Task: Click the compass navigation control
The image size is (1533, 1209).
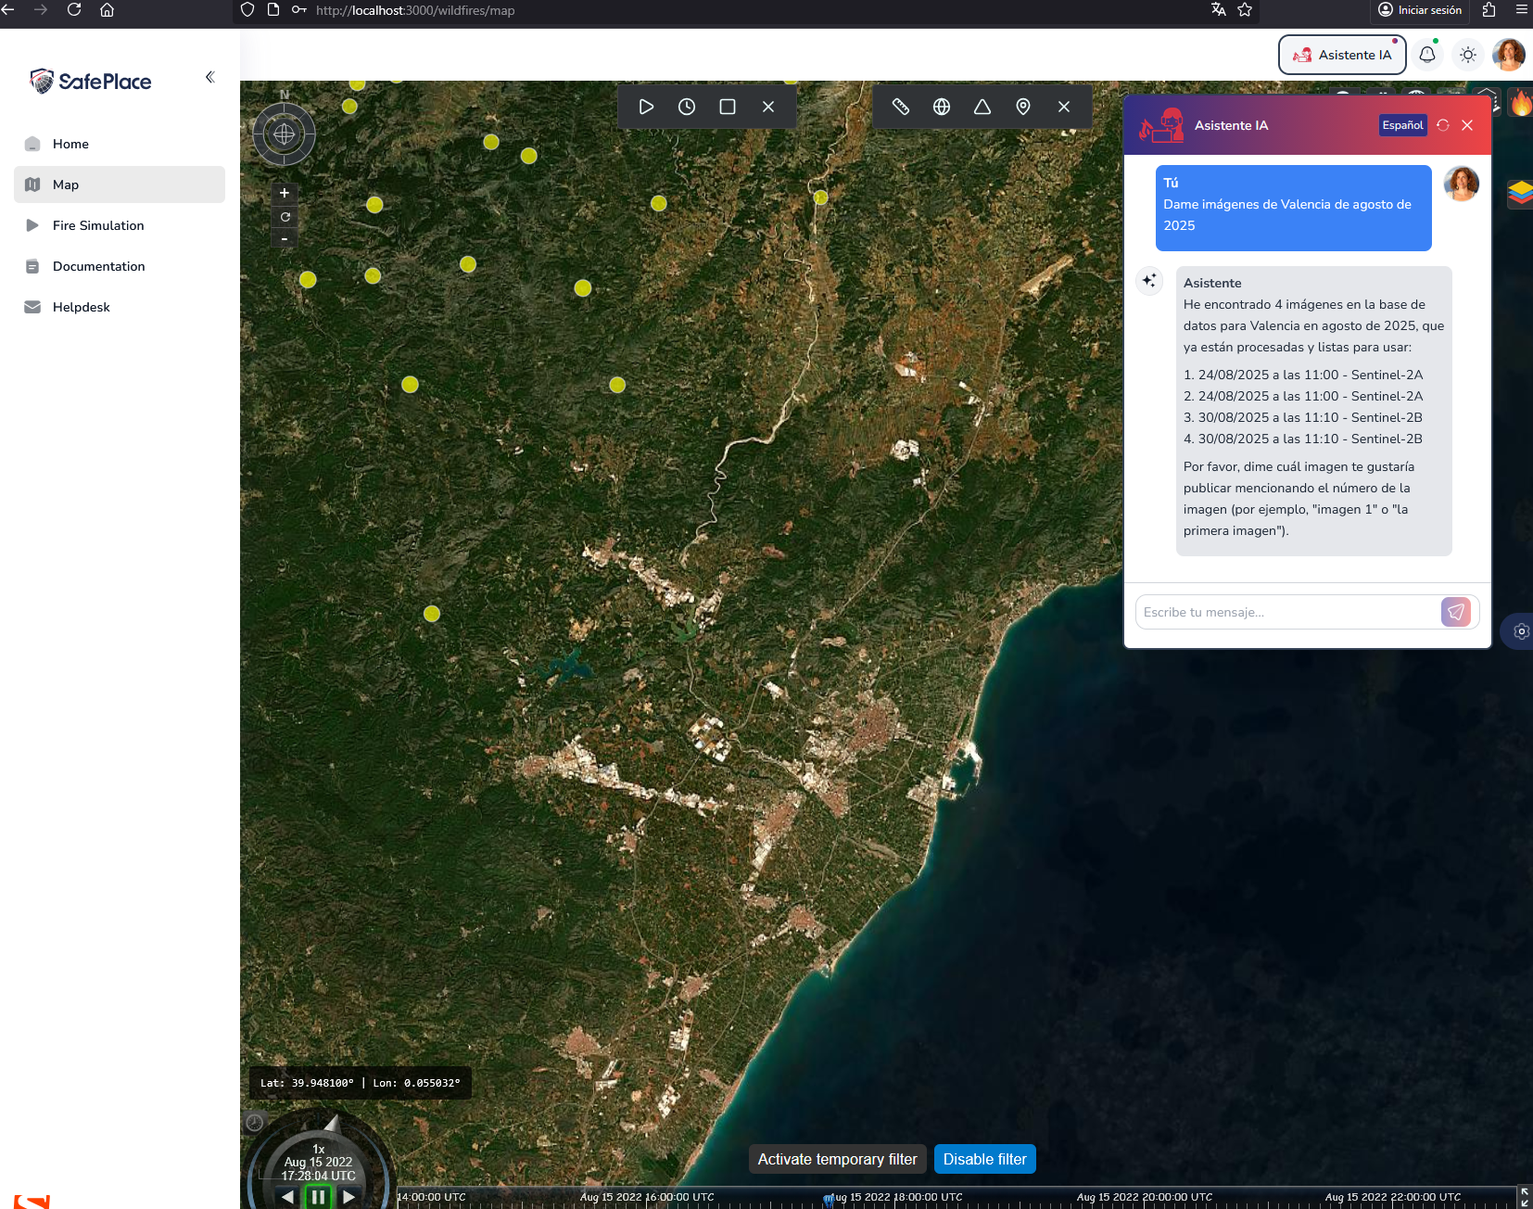Action: (285, 134)
